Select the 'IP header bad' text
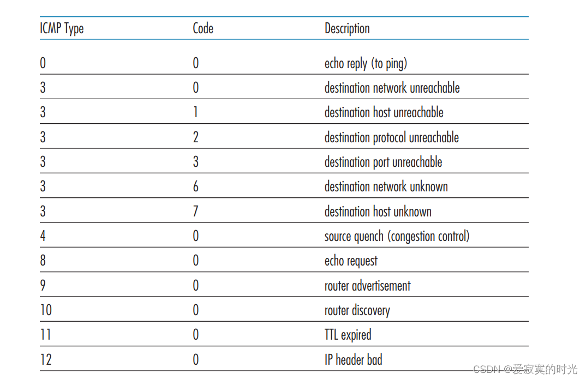The image size is (586, 380). [353, 360]
